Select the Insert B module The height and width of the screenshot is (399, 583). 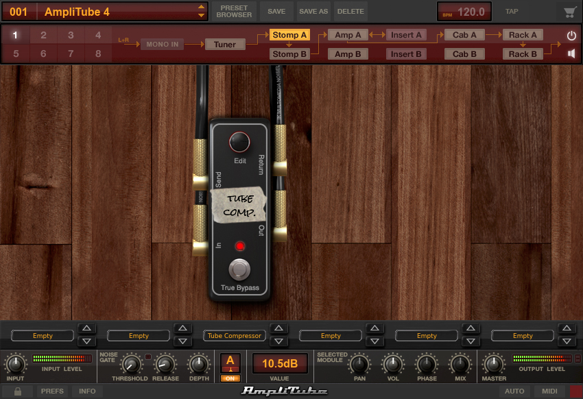point(406,54)
